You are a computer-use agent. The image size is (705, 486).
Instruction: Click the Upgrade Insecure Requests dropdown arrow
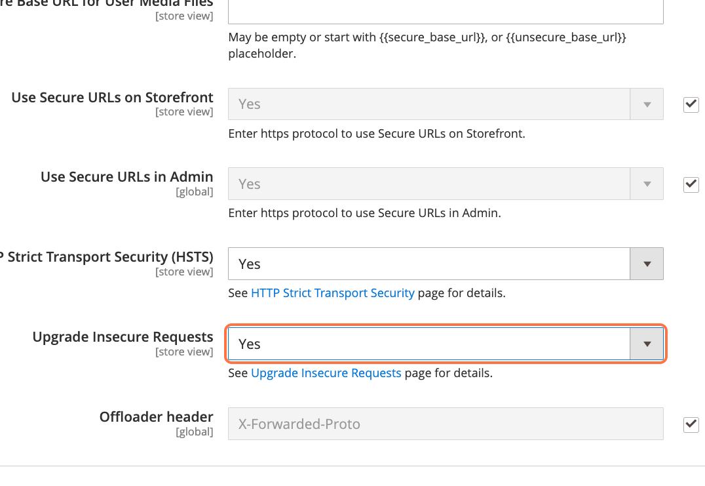coord(647,343)
